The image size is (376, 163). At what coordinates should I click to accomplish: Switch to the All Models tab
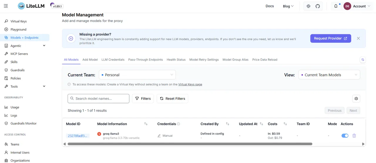click(x=71, y=60)
